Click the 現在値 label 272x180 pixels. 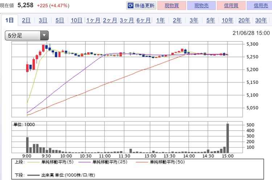click(7, 5)
